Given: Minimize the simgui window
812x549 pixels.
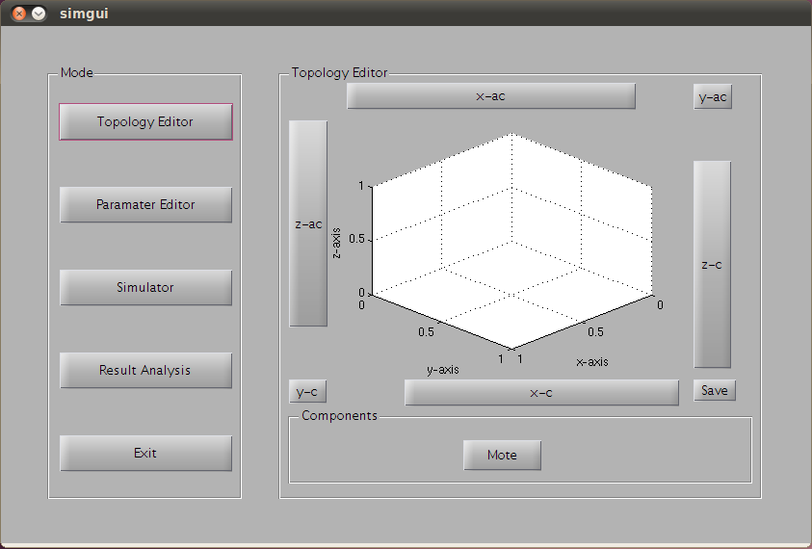Looking at the screenshot, I should [39, 13].
